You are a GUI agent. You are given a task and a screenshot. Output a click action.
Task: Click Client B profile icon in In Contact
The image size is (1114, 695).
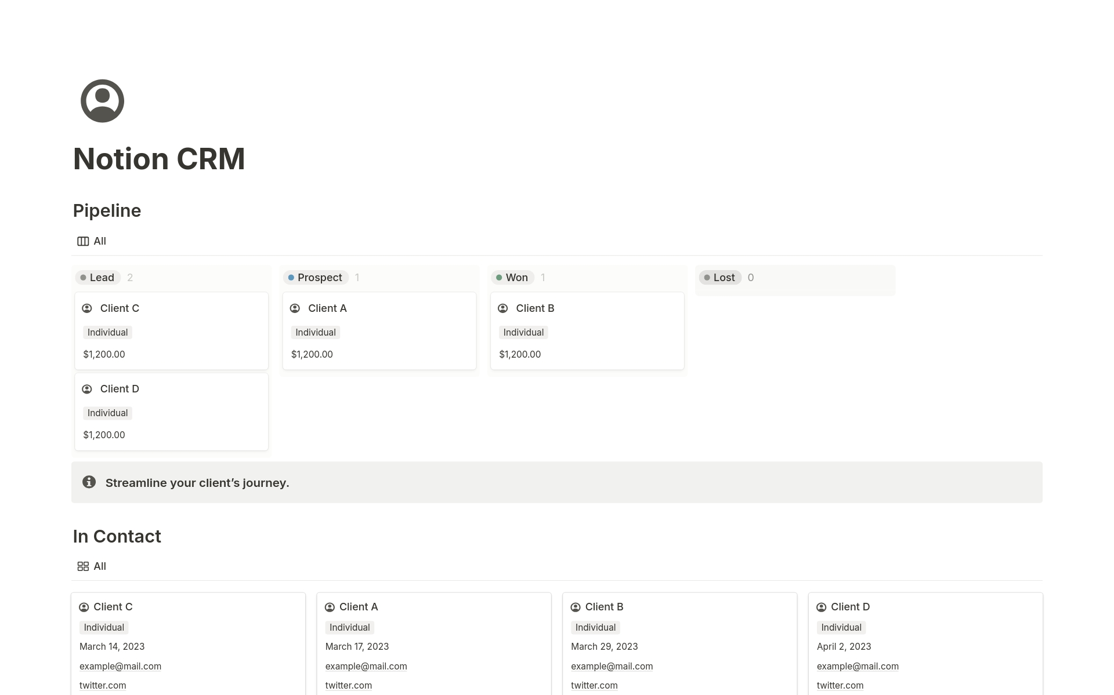pyautogui.click(x=576, y=607)
